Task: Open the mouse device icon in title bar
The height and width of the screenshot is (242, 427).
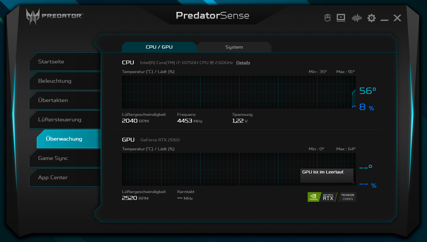Action: [327, 18]
